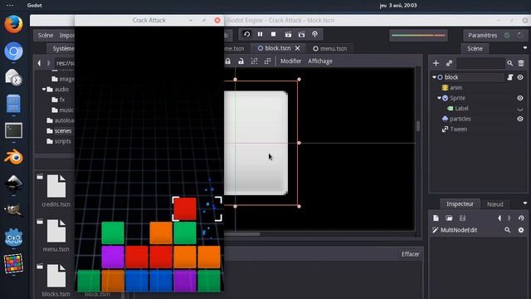Click the scene filter input field
Screen dimensions: 531x299
tap(480, 63)
